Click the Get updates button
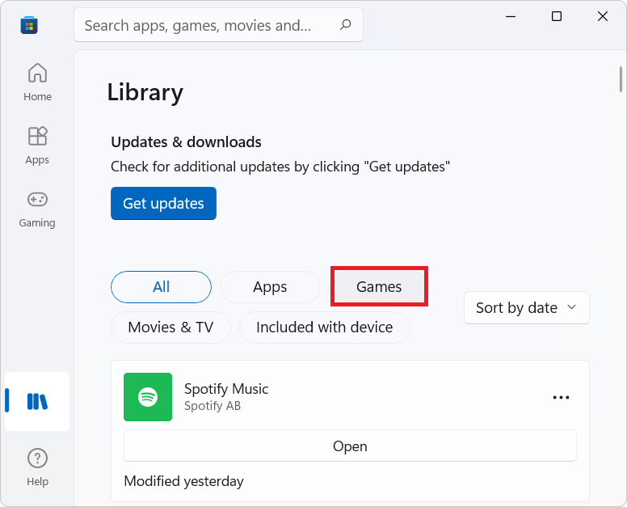This screenshot has width=627, height=507. [x=163, y=204]
